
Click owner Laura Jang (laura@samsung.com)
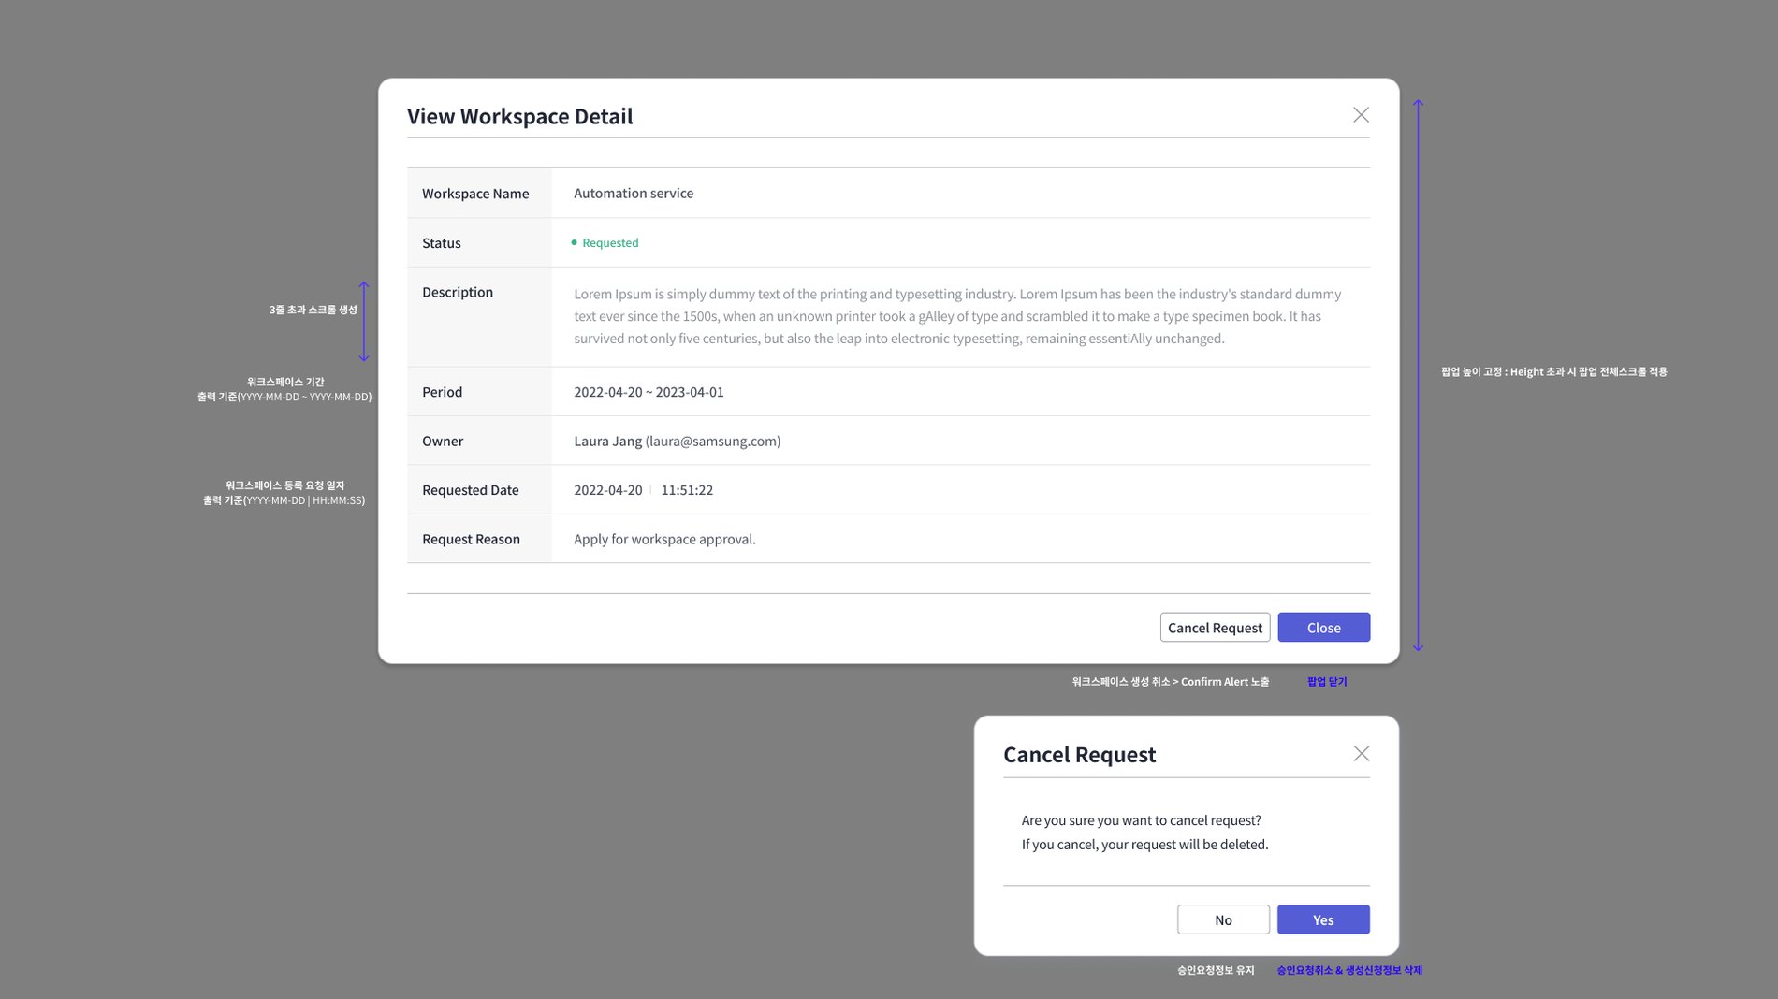point(677,441)
